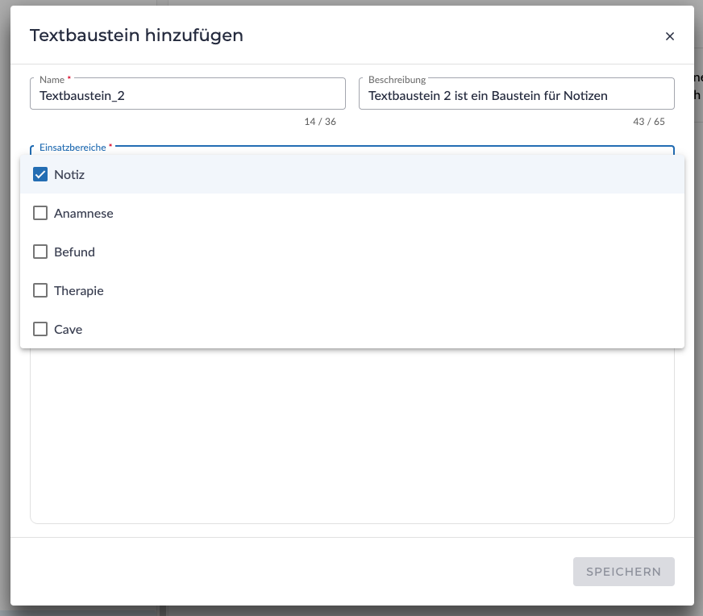Screen dimensions: 703x616
Task: Click into the Beschreibung text field
Action: 516,95
